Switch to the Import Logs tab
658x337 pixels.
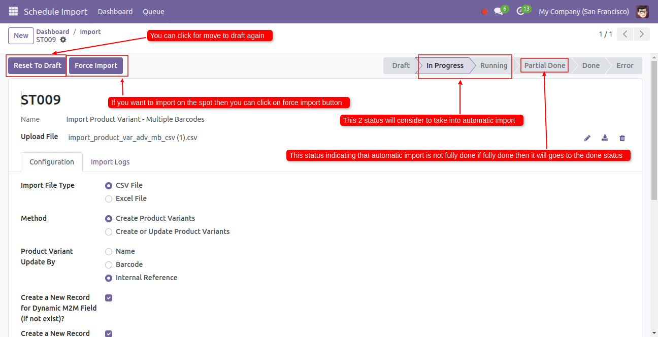110,162
